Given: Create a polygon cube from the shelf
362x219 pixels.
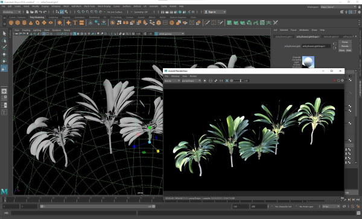Looking at the screenshot, I should click(17, 22).
